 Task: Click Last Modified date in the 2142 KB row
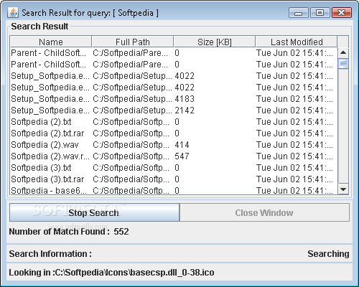tap(294, 110)
